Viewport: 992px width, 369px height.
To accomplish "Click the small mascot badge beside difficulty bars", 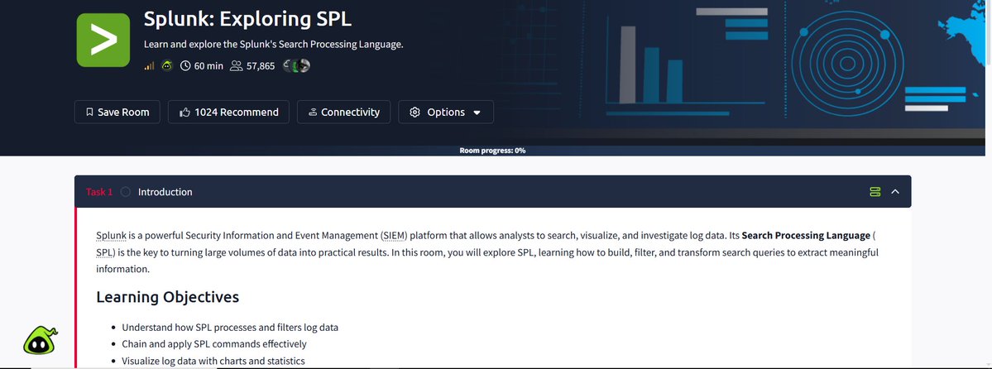I will 167,65.
